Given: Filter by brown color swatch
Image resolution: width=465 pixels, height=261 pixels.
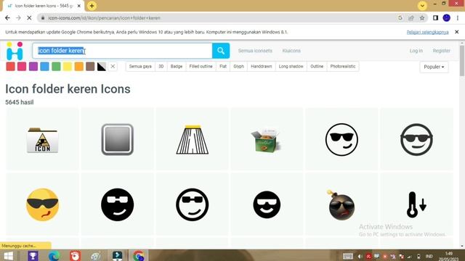Looking at the screenshot, I should [90, 67].
